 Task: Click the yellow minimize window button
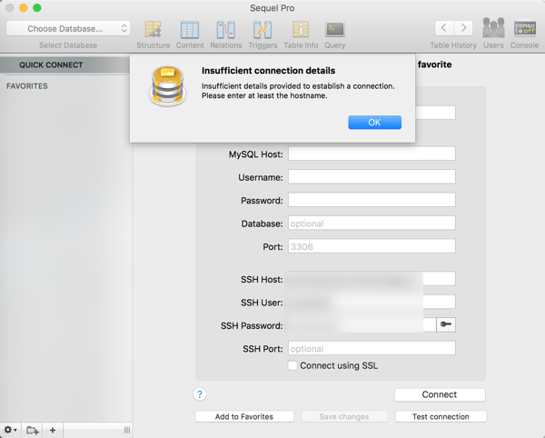[24, 7]
